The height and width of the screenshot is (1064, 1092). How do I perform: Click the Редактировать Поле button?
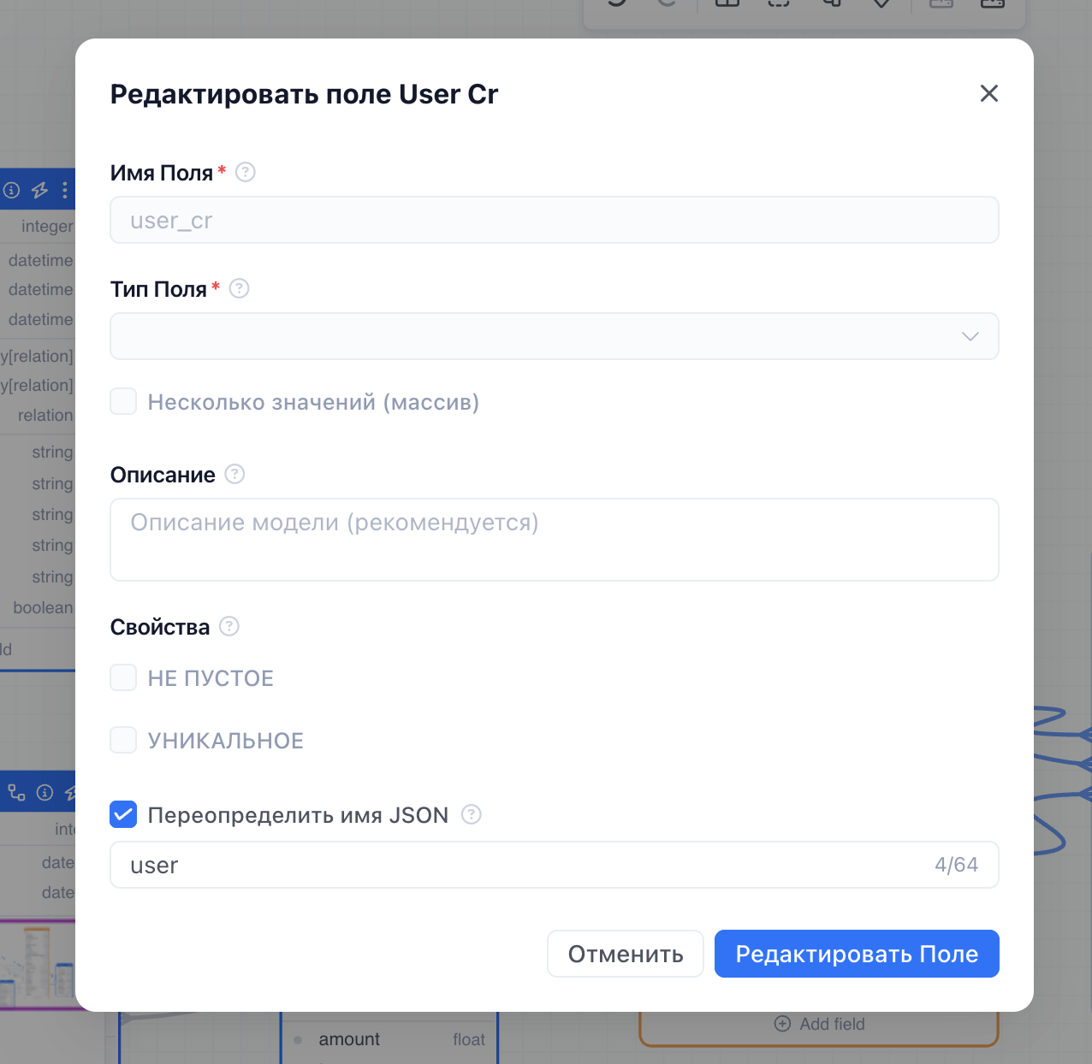[x=857, y=954]
